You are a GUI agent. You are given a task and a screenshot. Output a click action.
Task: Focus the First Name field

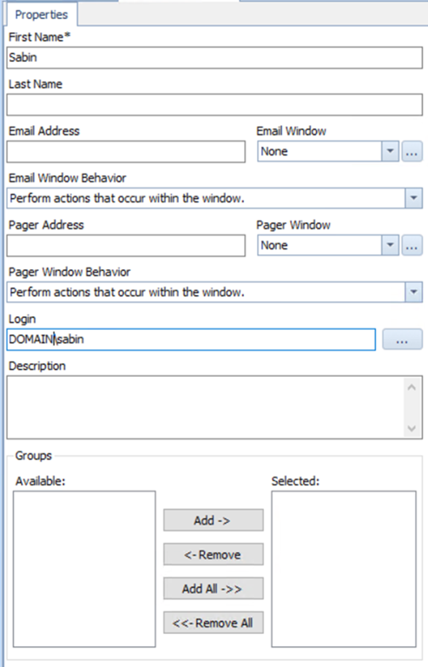214,58
